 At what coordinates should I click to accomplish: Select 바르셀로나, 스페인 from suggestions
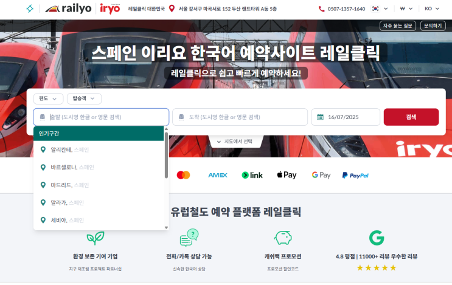pos(99,167)
